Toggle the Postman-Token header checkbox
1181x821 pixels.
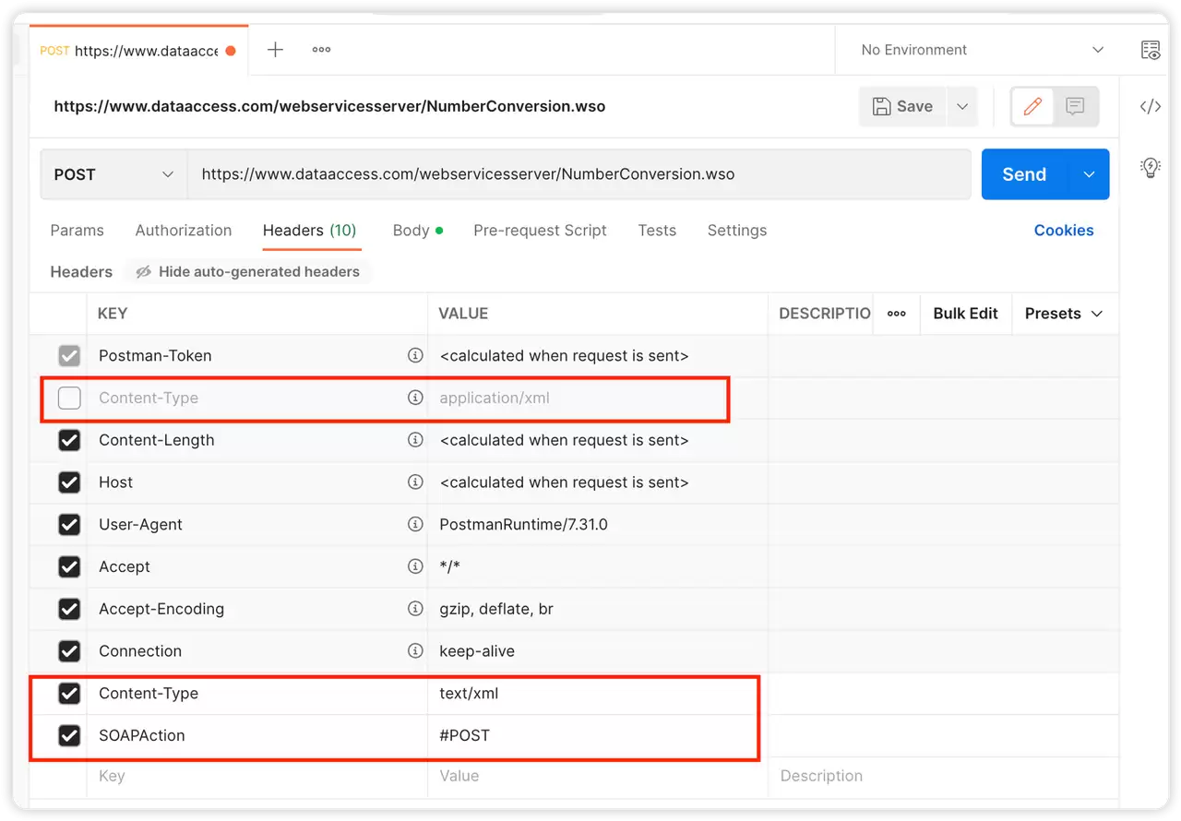click(69, 355)
